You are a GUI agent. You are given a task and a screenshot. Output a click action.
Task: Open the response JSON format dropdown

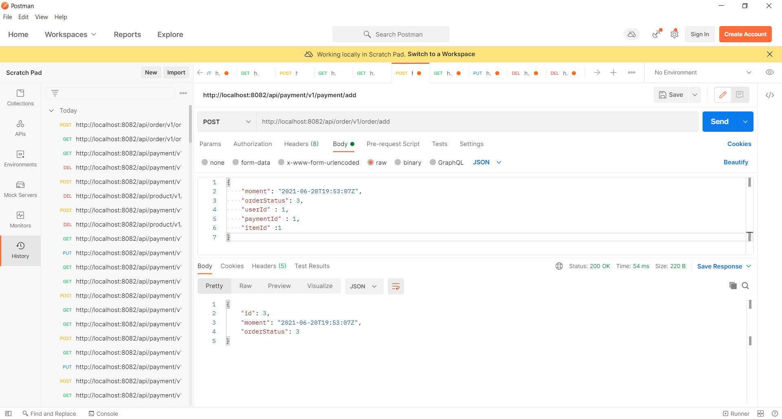click(364, 286)
